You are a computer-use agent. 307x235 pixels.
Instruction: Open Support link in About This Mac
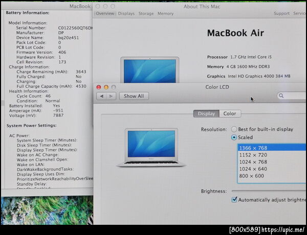point(281,13)
